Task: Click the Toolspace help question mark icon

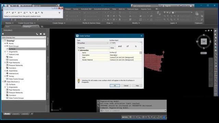Action: tap(44, 34)
